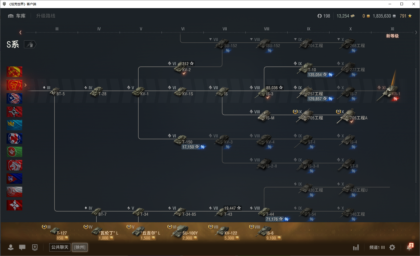This screenshot has width=420, height=256.
Task: Buy the premium SU-100Y for 2,900 gold
Action: pos(183,232)
